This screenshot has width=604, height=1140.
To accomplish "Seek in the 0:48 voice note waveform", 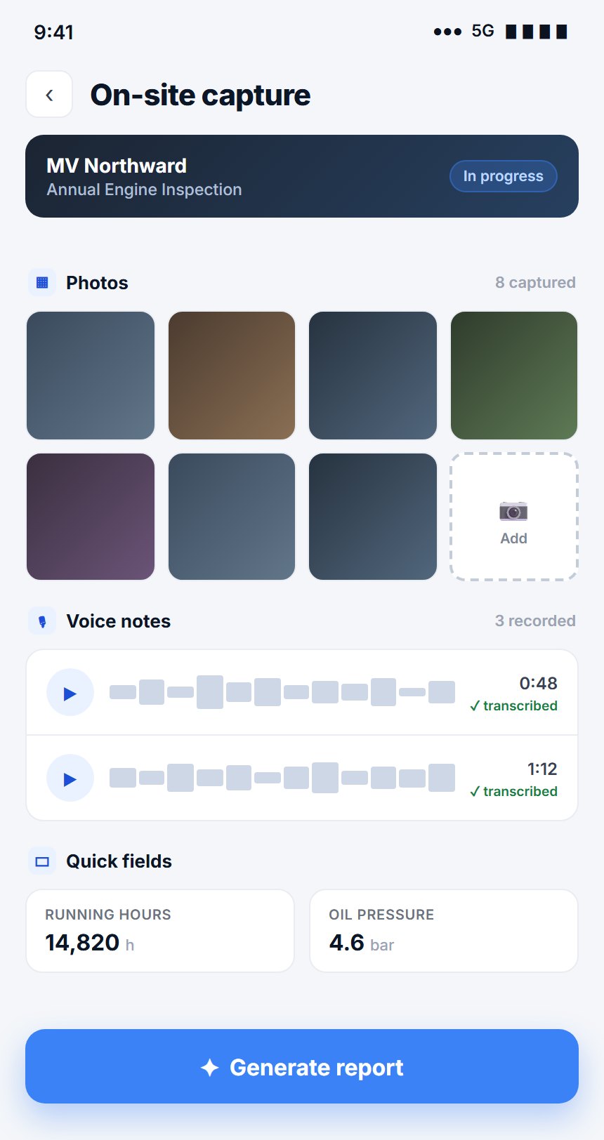I will tap(282, 692).
